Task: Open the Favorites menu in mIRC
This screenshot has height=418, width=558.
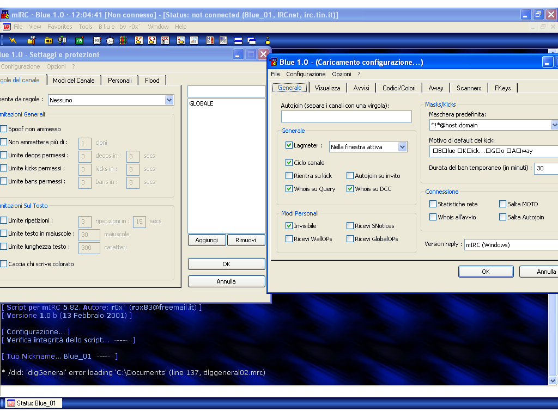Action: (x=59, y=27)
